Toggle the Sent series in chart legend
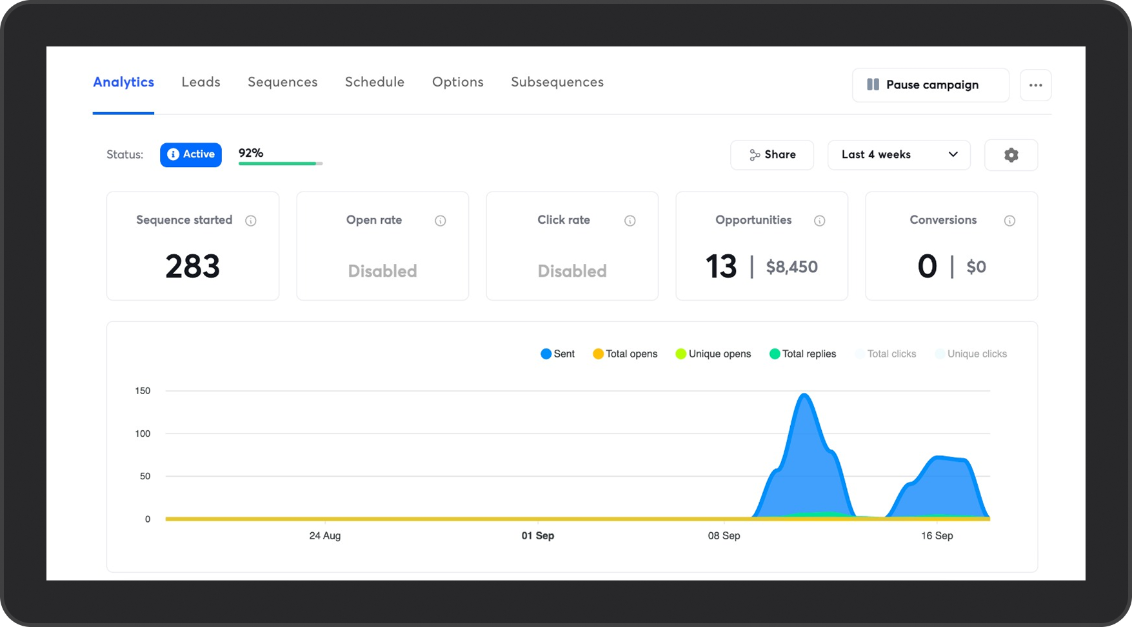 [557, 353]
